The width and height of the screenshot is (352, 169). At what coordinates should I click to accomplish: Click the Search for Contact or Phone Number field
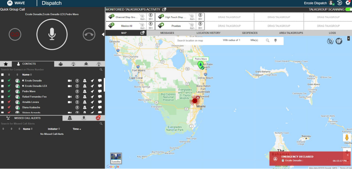click(x=49, y=70)
